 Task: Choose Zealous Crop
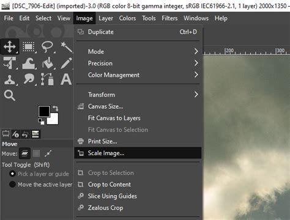click(x=138, y=208)
